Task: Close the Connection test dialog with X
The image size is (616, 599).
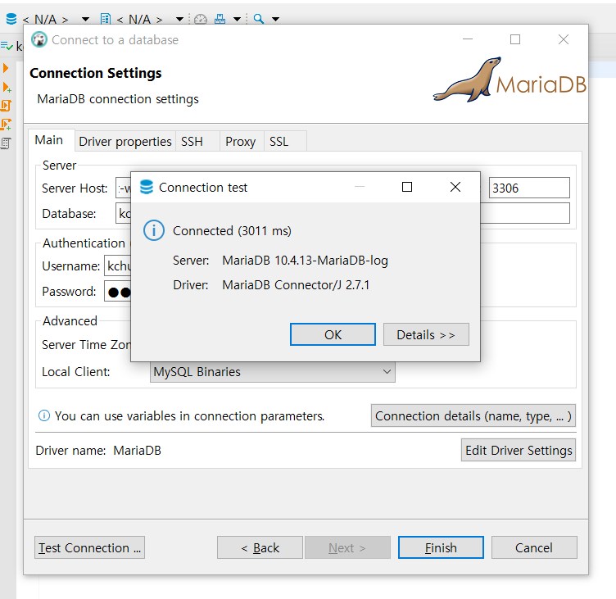Action: tap(455, 187)
